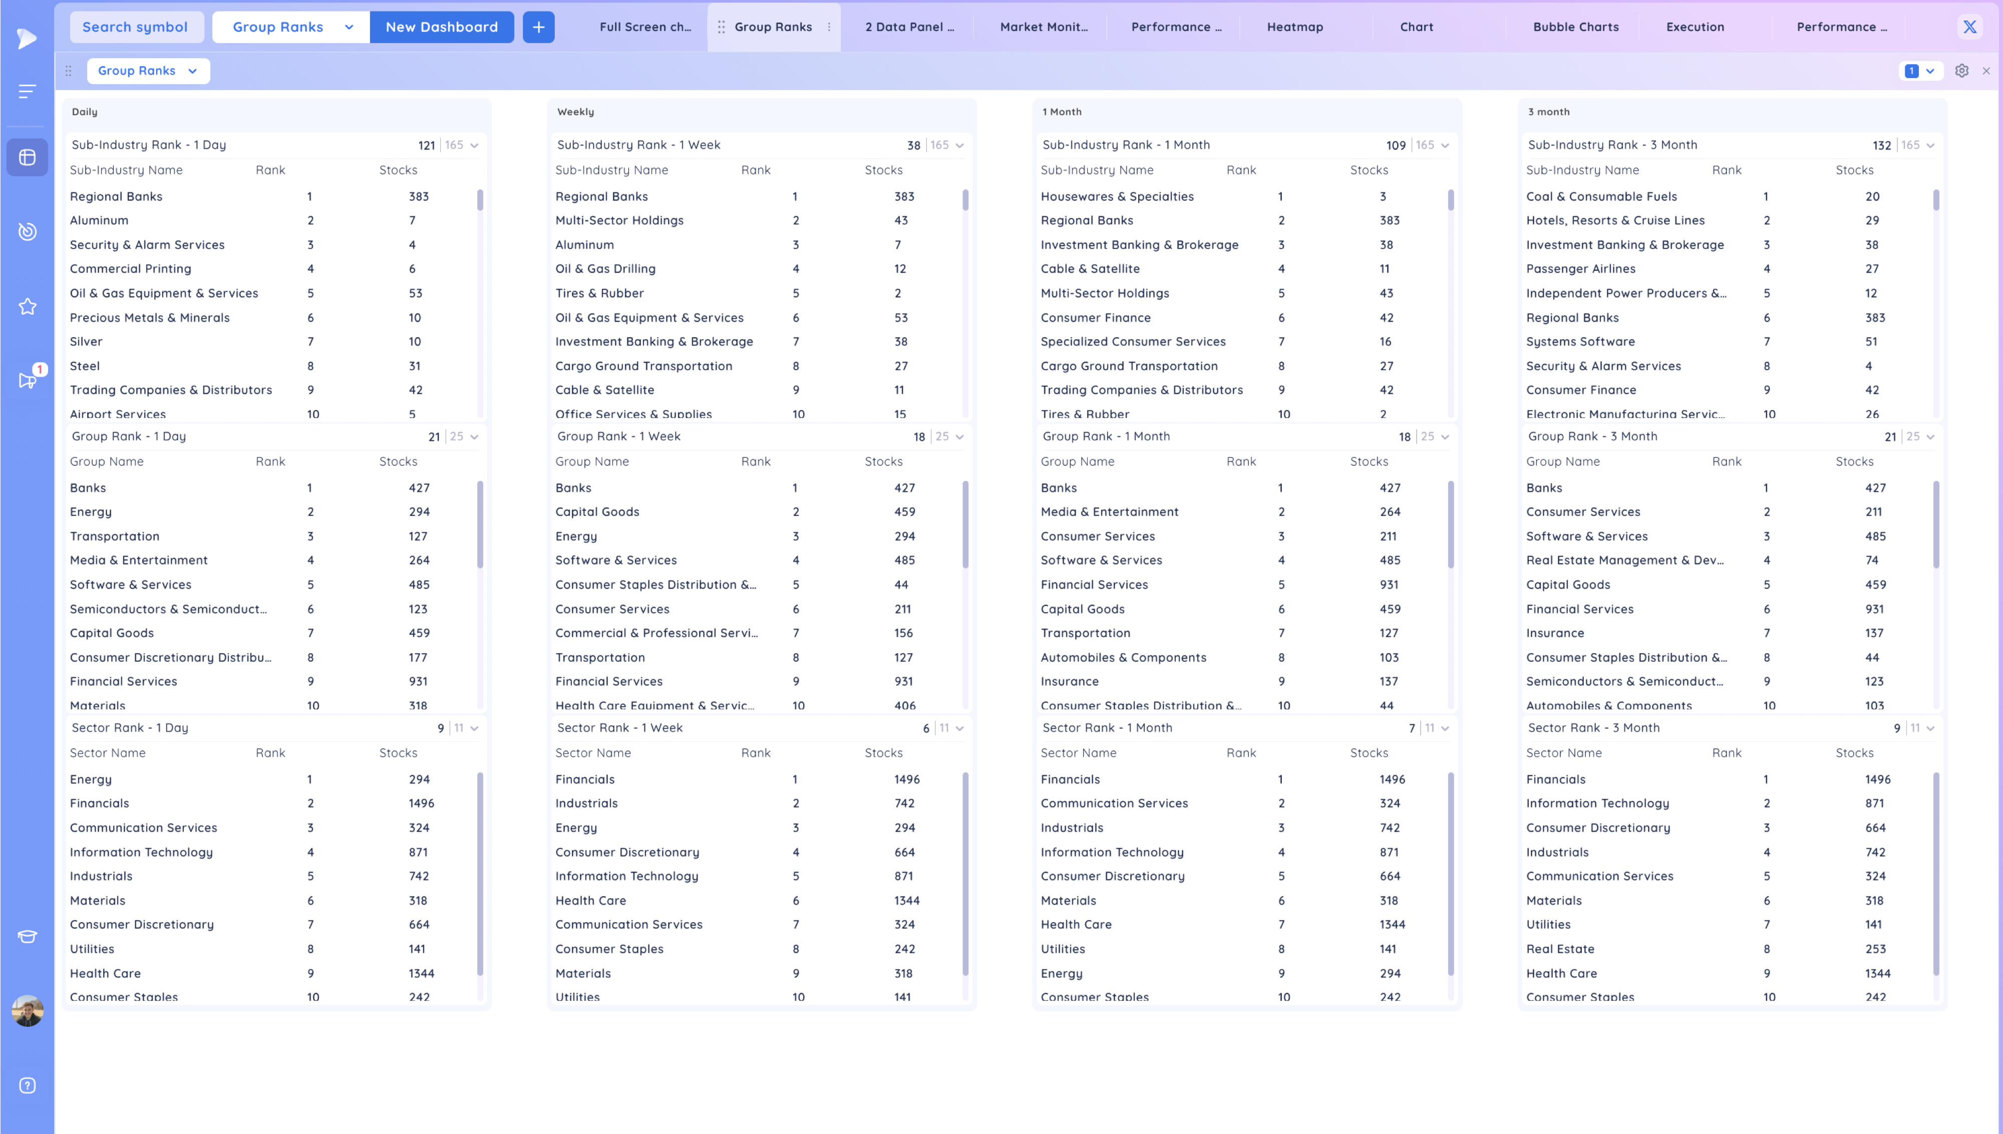This screenshot has width=2003, height=1134.
Task: Click the X Twitter logo icon
Action: pyautogui.click(x=1969, y=27)
